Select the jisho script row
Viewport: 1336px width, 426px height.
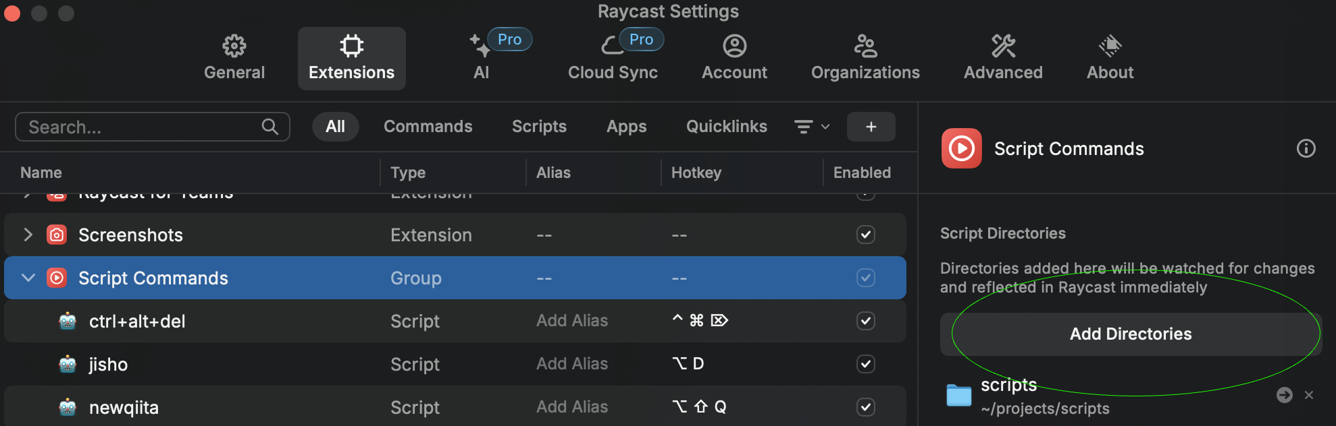click(455, 364)
